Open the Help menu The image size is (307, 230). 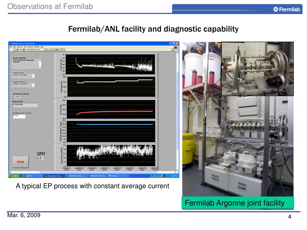tap(42, 47)
